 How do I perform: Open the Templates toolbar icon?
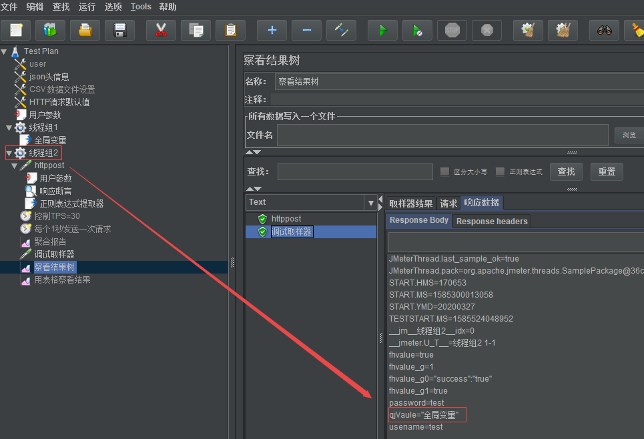[x=50, y=30]
